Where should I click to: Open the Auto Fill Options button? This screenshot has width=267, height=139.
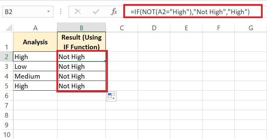point(112,96)
